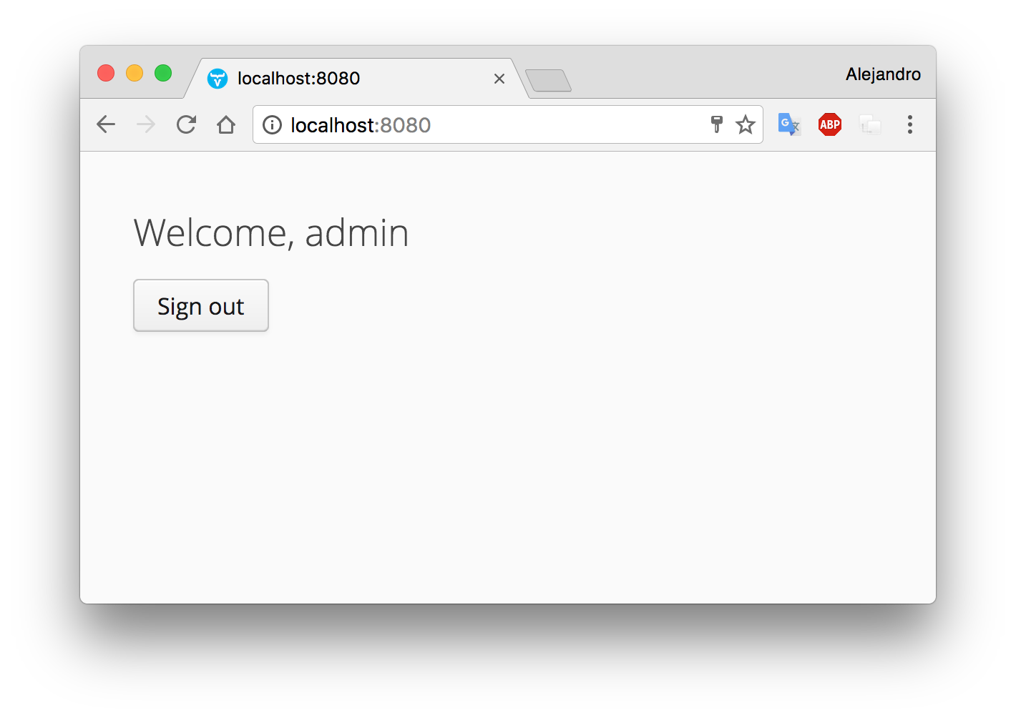Reload the current page
1016x718 pixels.
tap(186, 125)
